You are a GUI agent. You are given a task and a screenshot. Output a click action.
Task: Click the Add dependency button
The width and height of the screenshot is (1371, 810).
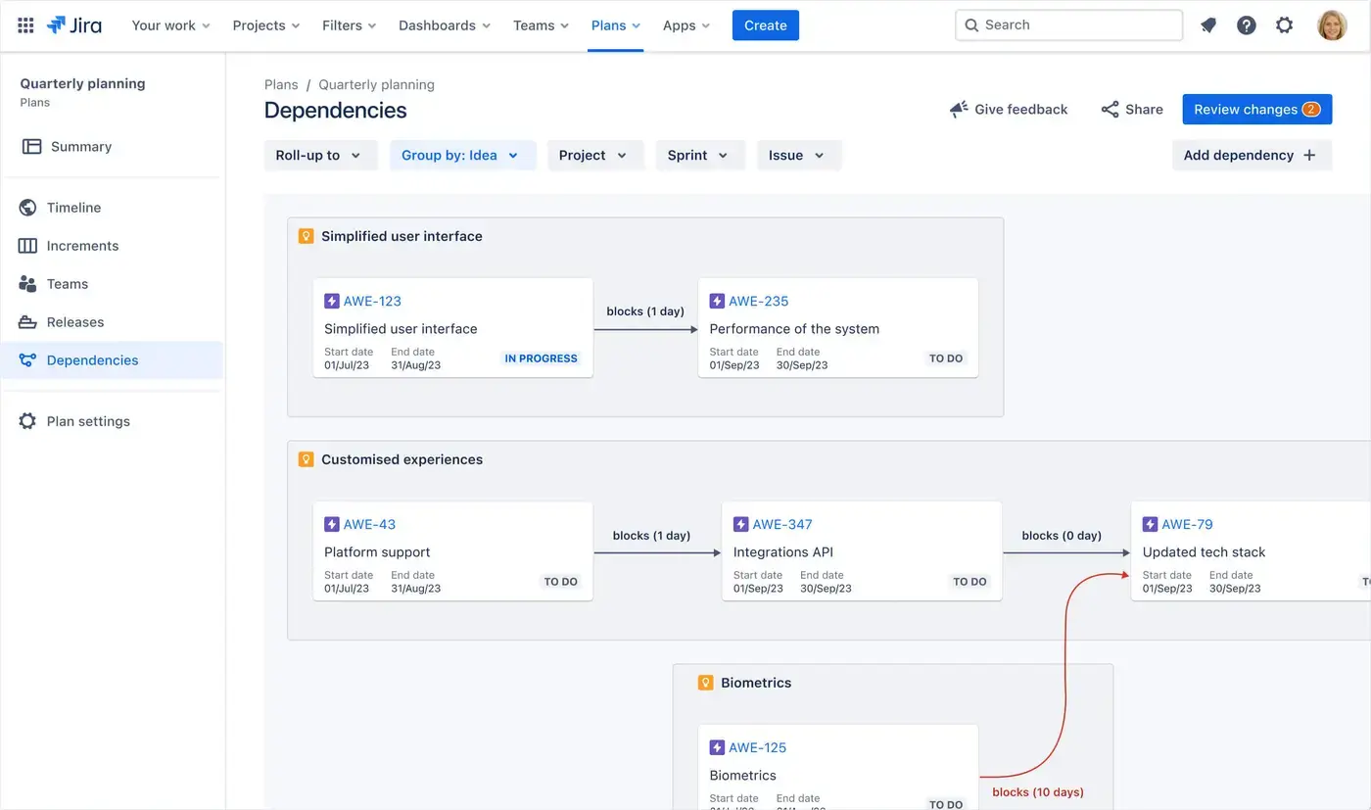pos(1252,155)
